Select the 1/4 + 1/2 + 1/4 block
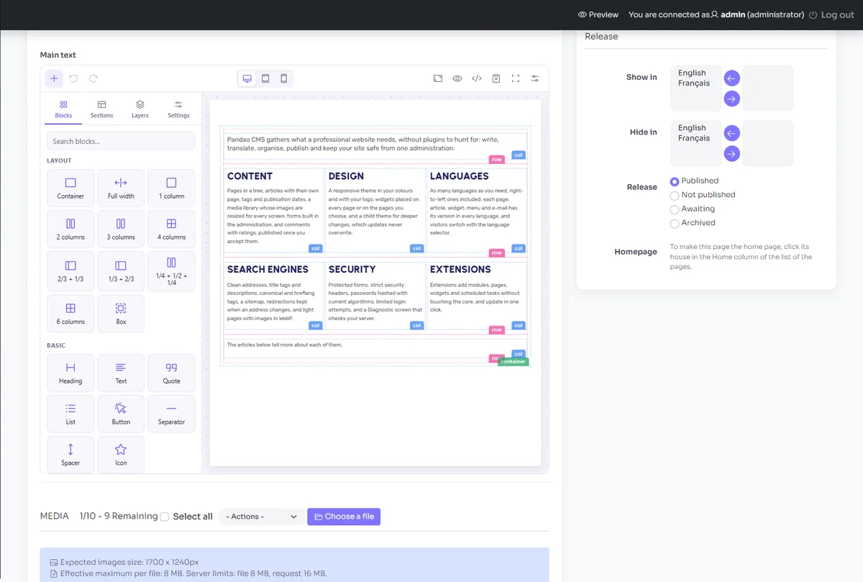 point(171,270)
